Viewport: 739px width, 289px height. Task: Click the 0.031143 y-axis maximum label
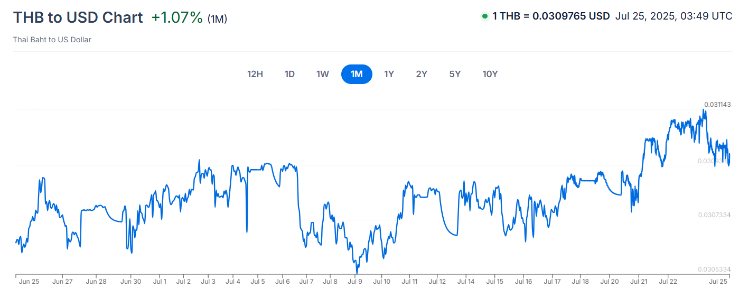(x=717, y=105)
